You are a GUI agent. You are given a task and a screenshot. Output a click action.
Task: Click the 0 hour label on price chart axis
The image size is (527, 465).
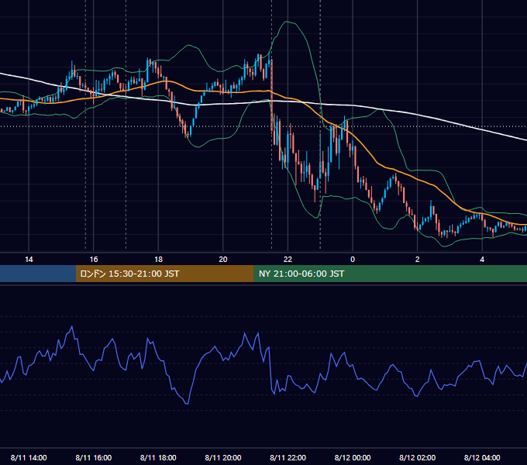tap(353, 260)
